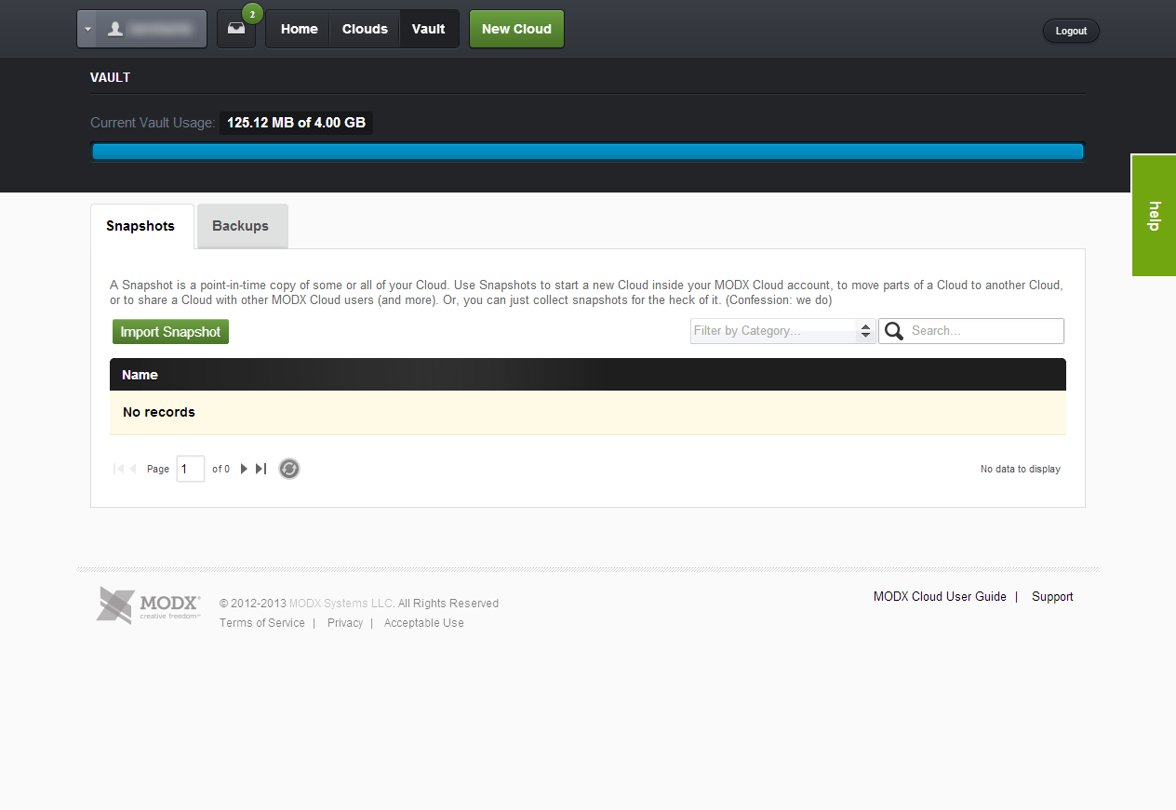Open the Acceptable Use link
This screenshot has width=1176, height=810.
424,623
